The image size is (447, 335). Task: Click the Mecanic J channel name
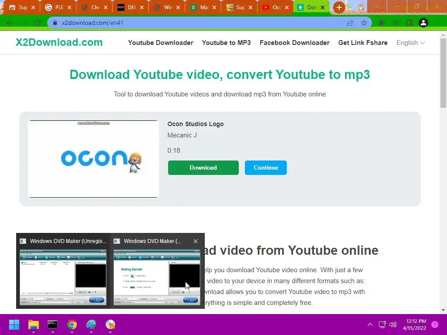[182, 135]
